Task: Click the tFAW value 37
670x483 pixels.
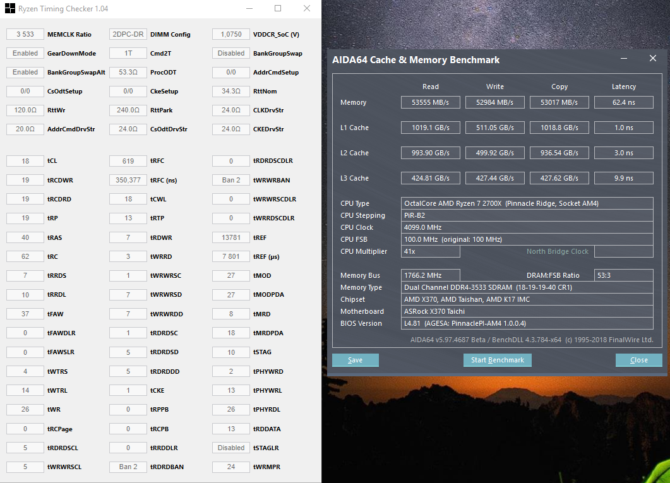Action: (25, 314)
